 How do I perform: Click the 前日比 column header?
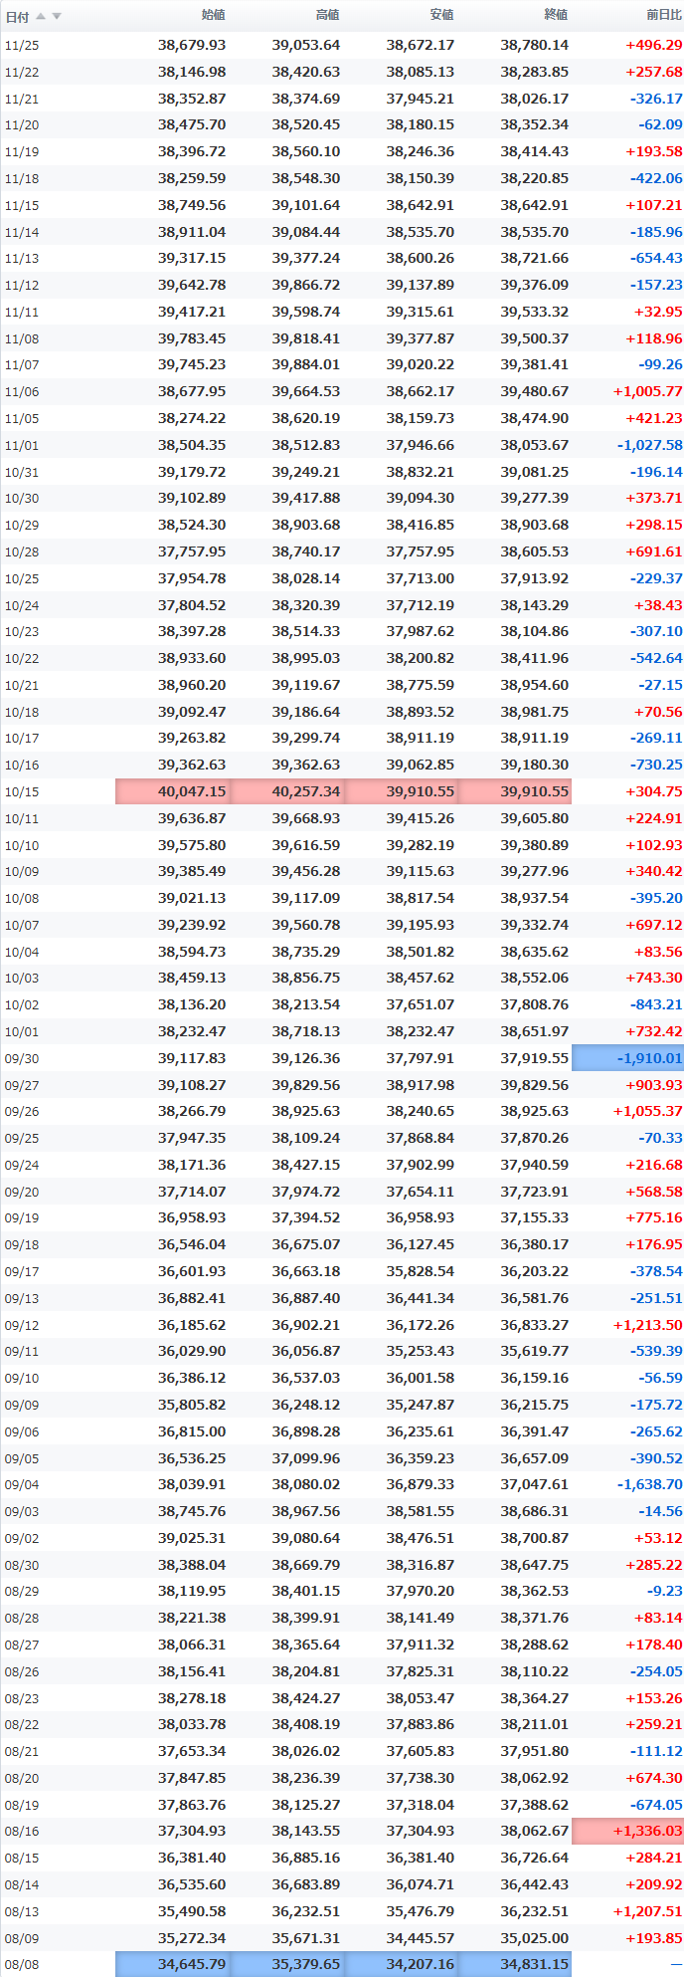coord(664,15)
